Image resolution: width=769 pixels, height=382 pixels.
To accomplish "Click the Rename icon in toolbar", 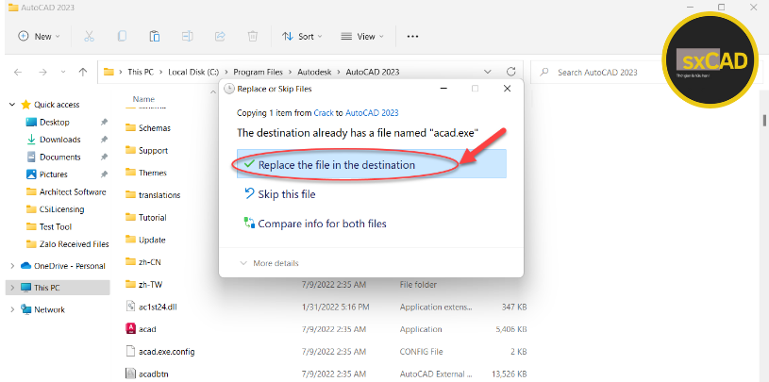I will click(x=188, y=36).
